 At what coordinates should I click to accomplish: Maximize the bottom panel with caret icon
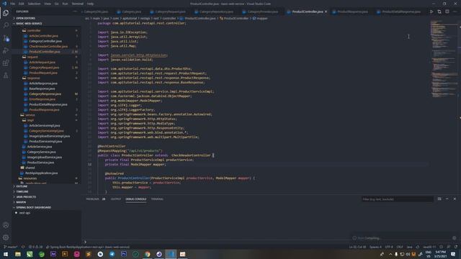[447, 199]
